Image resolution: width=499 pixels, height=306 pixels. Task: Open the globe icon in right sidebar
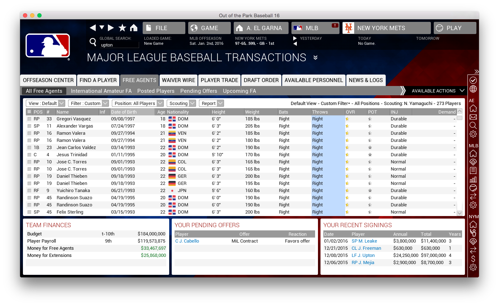473,89
